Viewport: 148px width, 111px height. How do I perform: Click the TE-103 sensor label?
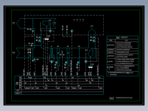point(92,37)
